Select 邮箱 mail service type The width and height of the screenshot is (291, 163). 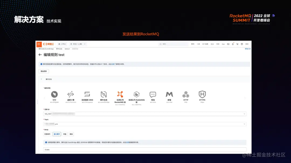169,97
